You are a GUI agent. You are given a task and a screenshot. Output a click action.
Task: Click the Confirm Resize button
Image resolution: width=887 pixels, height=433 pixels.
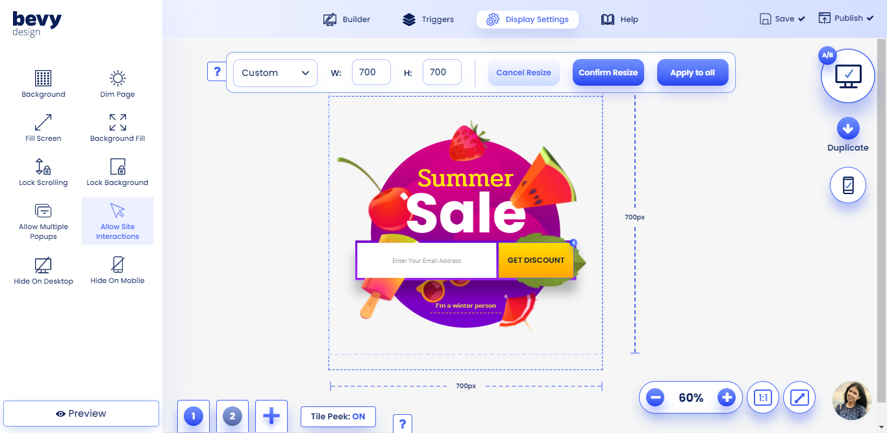coord(608,72)
